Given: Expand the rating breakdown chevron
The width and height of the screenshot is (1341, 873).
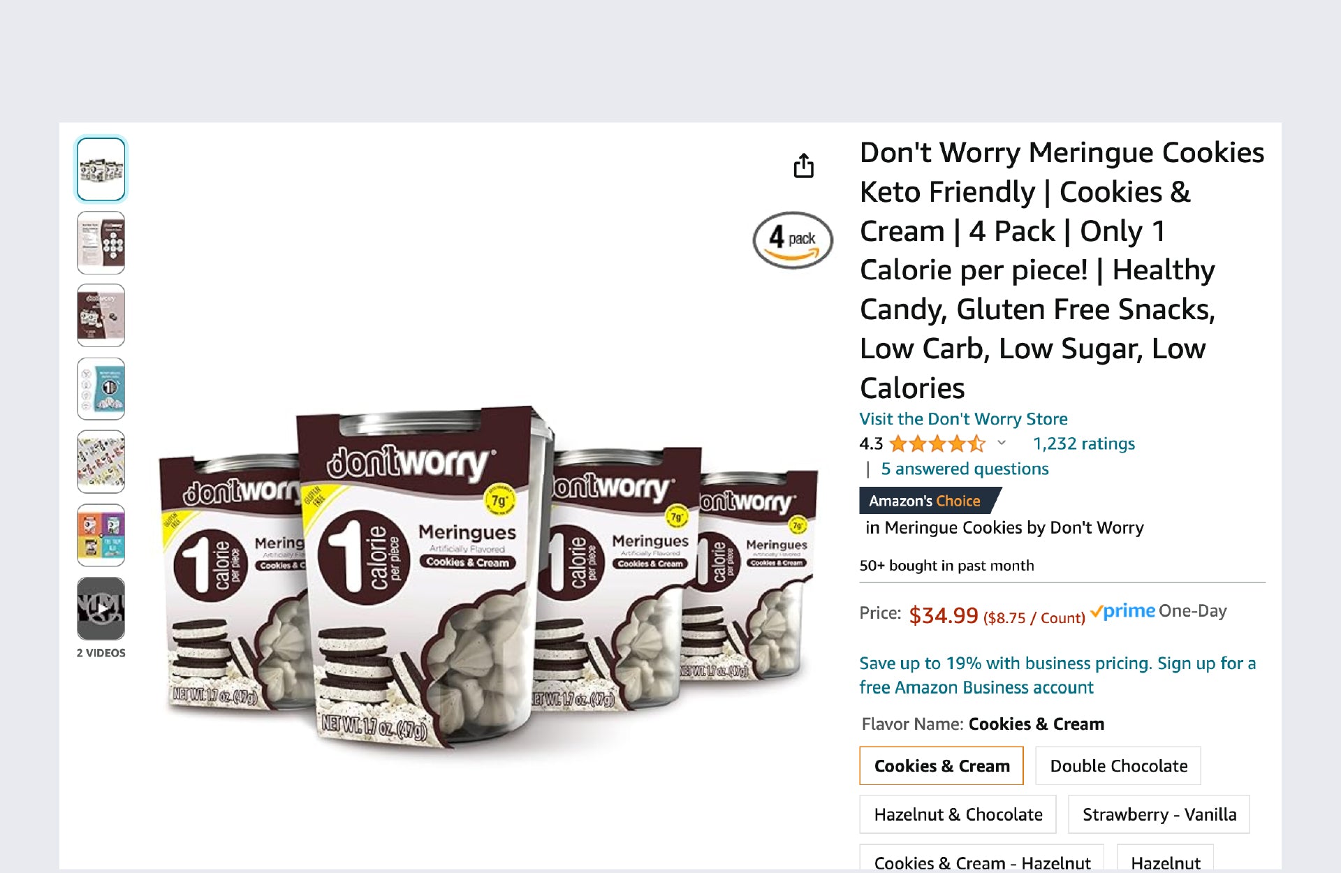Looking at the screenshot, I should [1002, 443].
